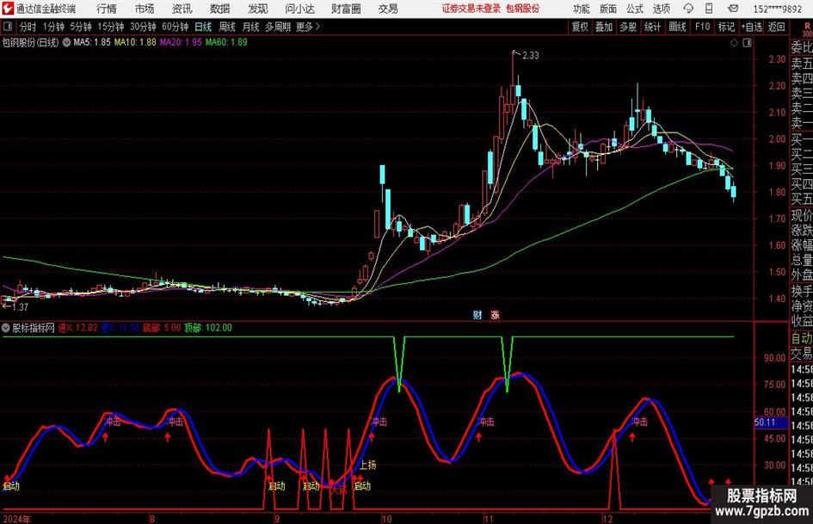Open the 功能 menu
The width and height of the screenshot is (813, 524).
pos(582,9)
